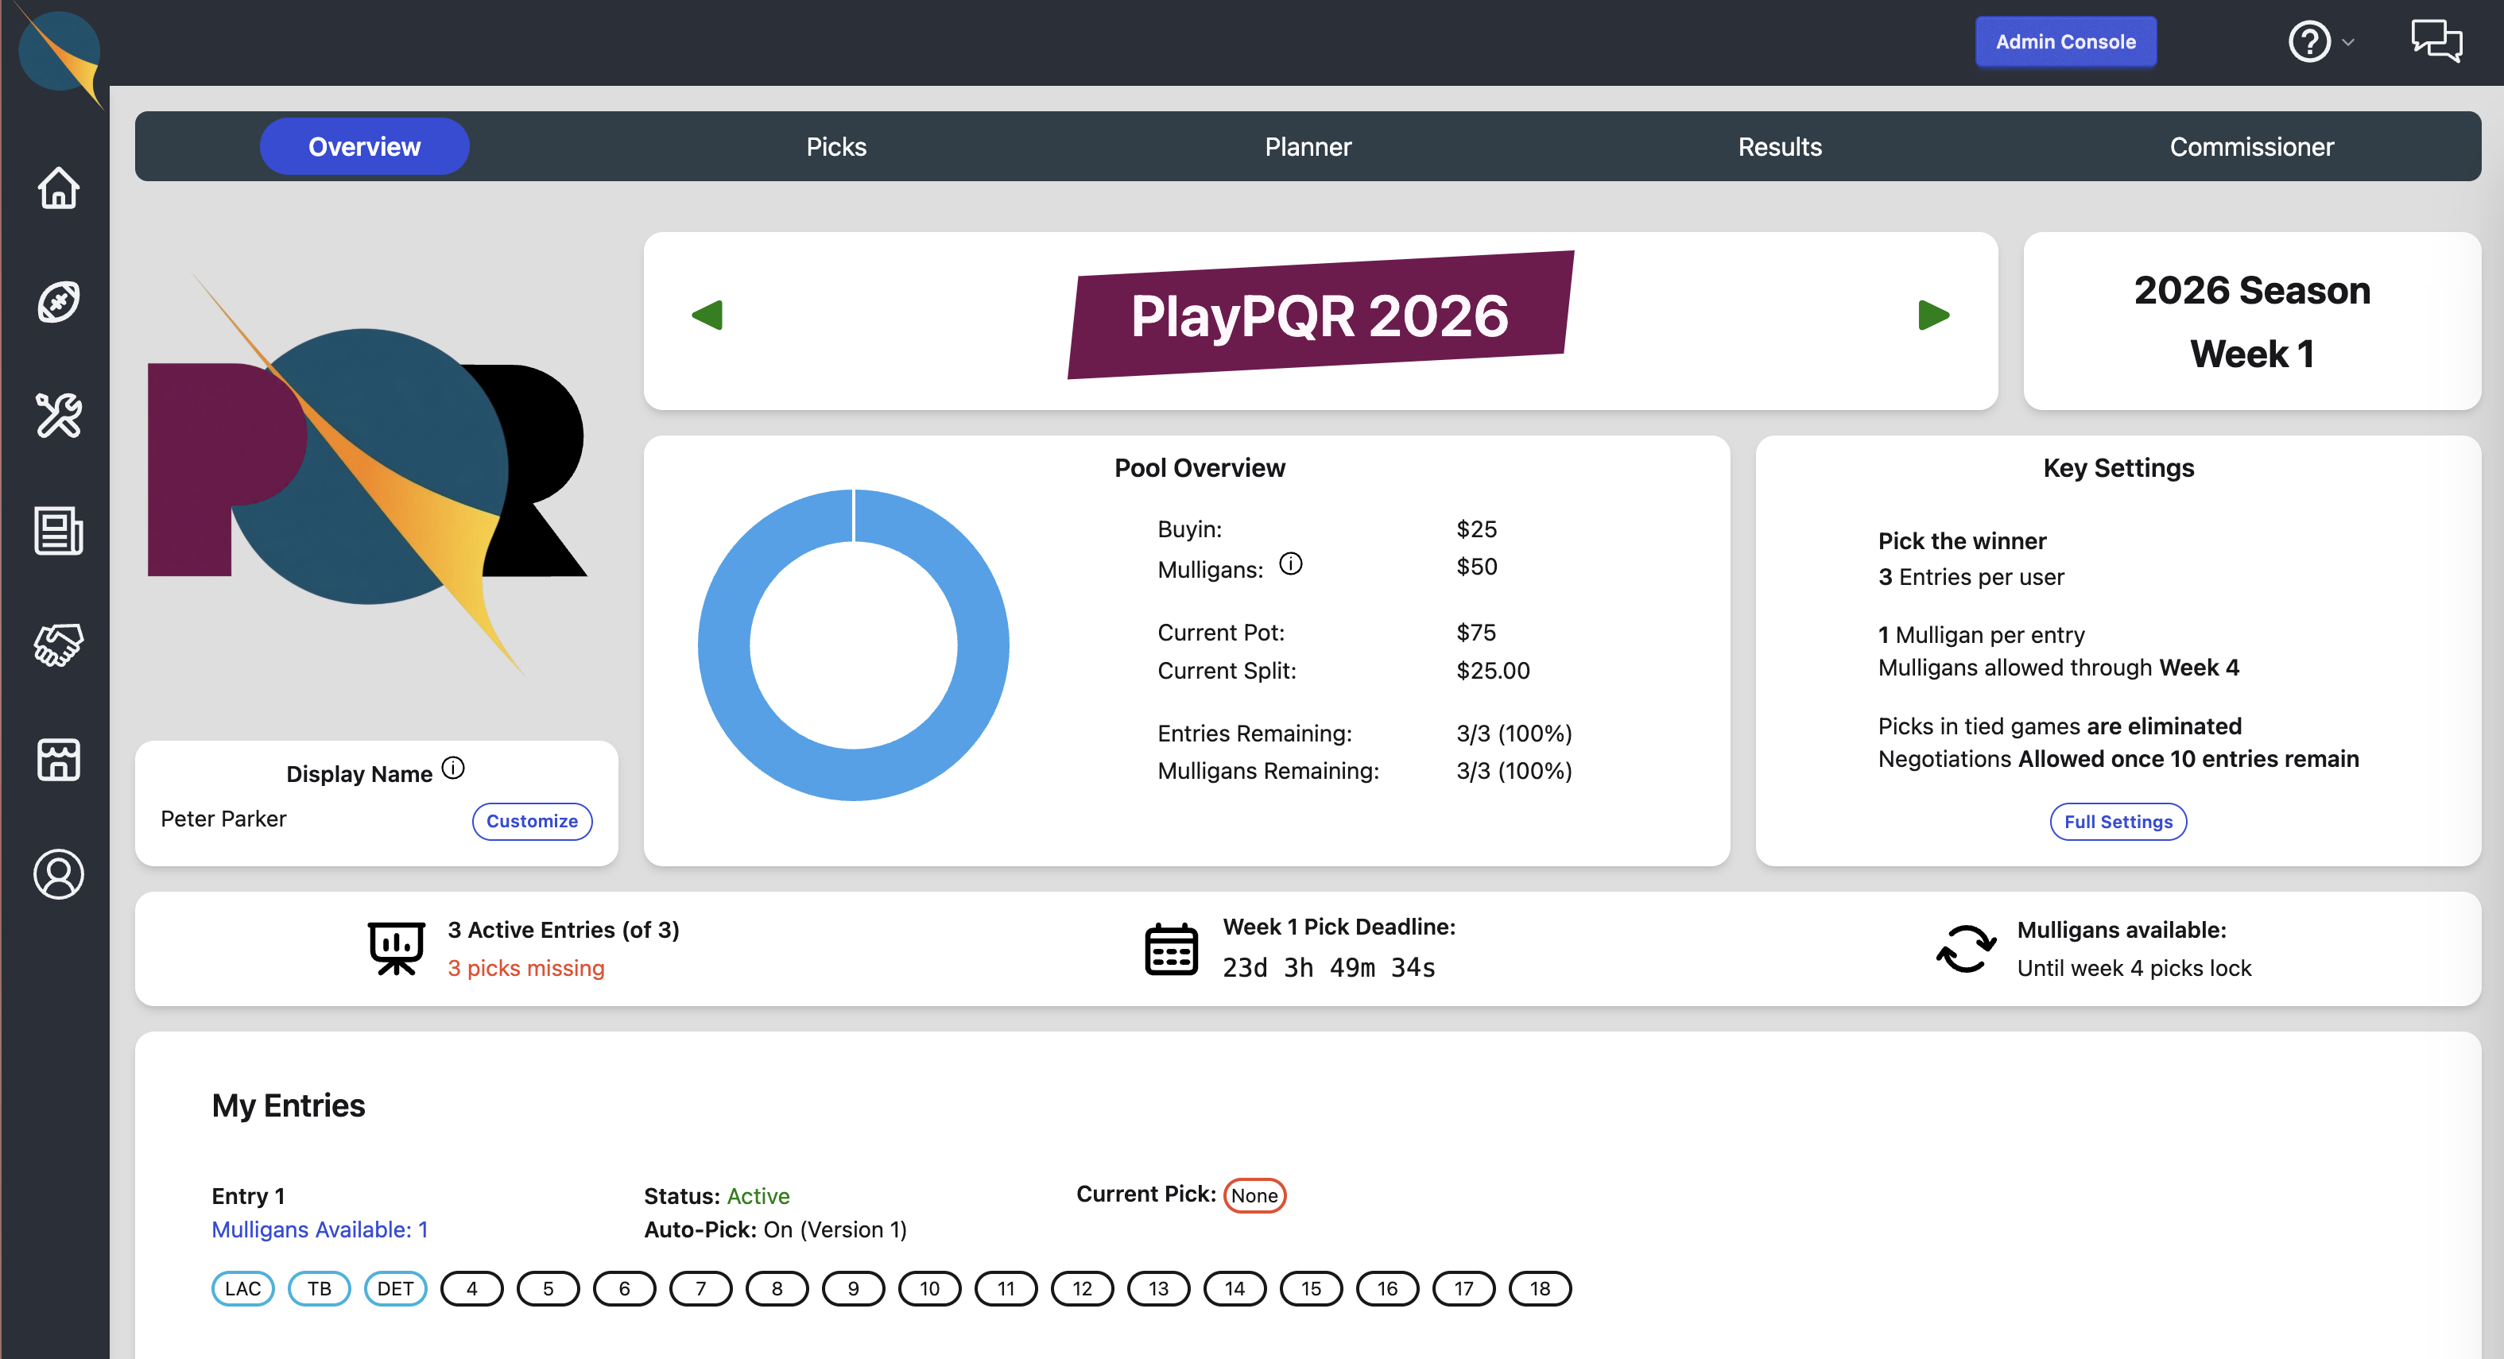Open the newspaper icon in sidebar

pos(58,531)
